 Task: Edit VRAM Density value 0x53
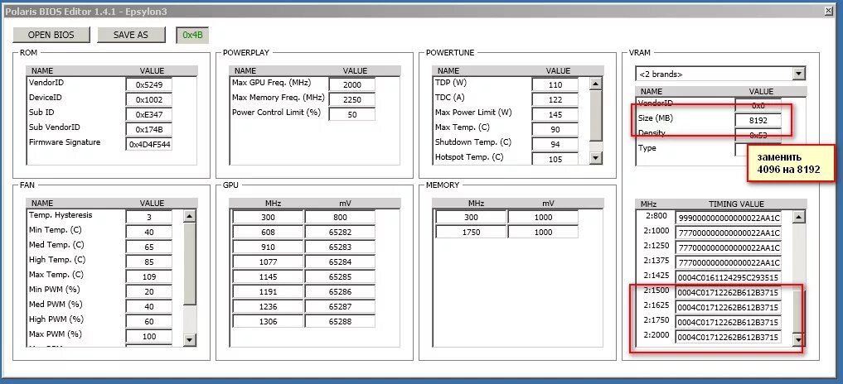pyautogui.click(x=758, y=136)
